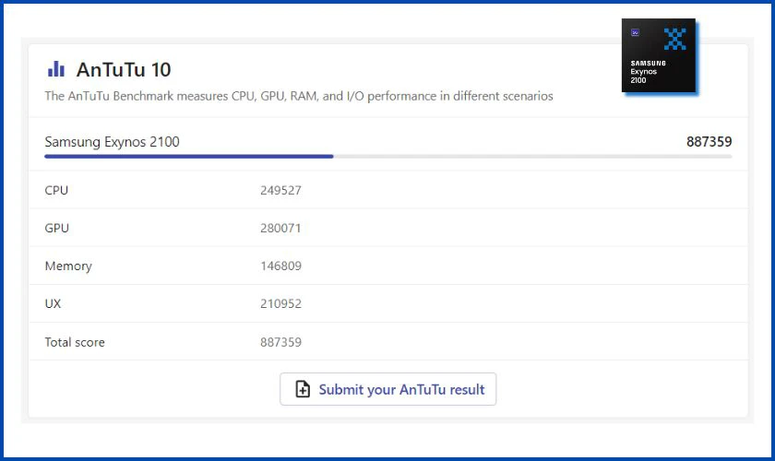Click the AnTuTu 10 heading

(124, 70)
